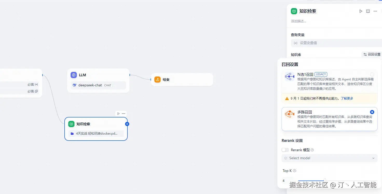The height and width of the screenshot is (194, 382).
Task: Click the blue plus on 知识检索 node
Action: [127, 124]
